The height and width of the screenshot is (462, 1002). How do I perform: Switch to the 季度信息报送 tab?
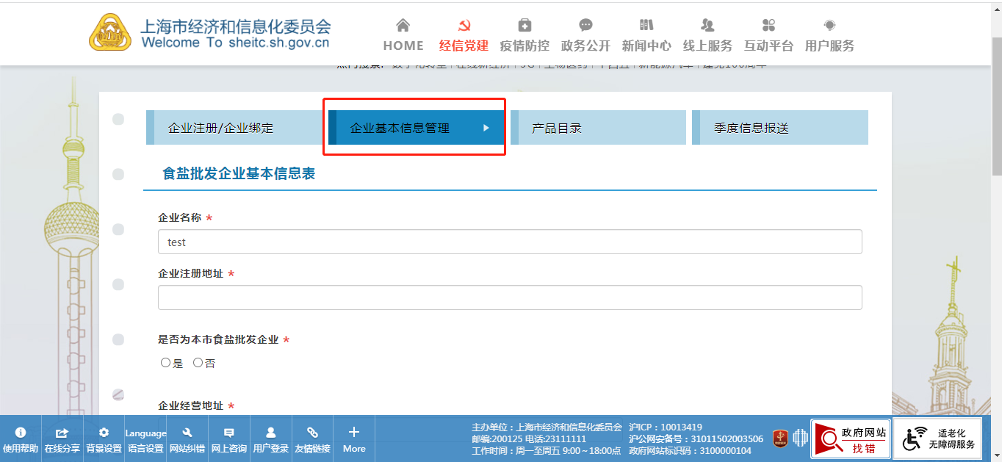pyautogui.click(x=779, y=128)
